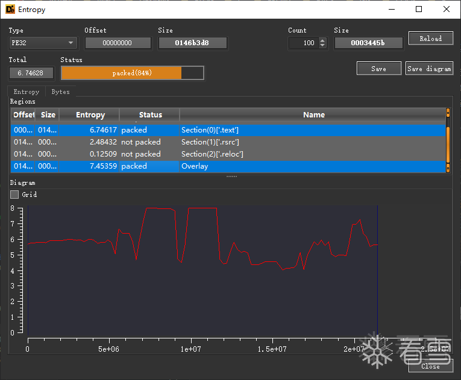Sort by the Status column header
The width and height of the screenshot is (461, 380).
pos(149,114)
